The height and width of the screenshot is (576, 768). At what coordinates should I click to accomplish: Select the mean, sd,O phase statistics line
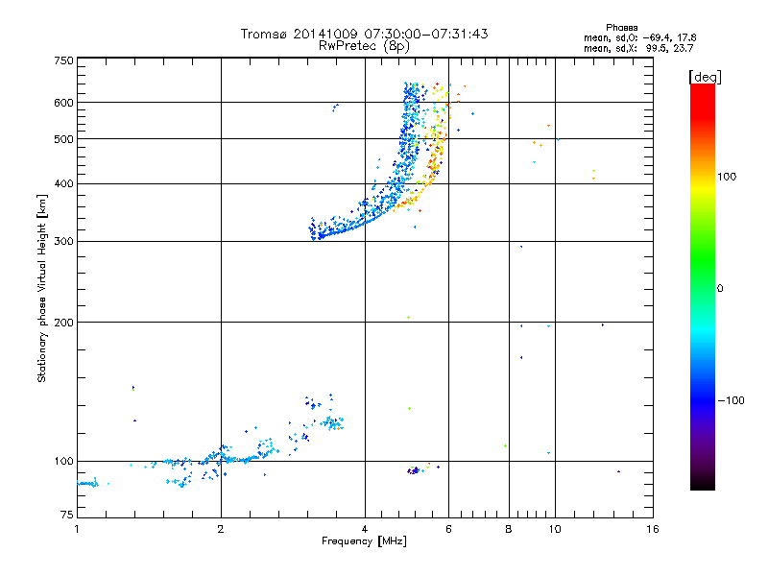click(639, 37)
